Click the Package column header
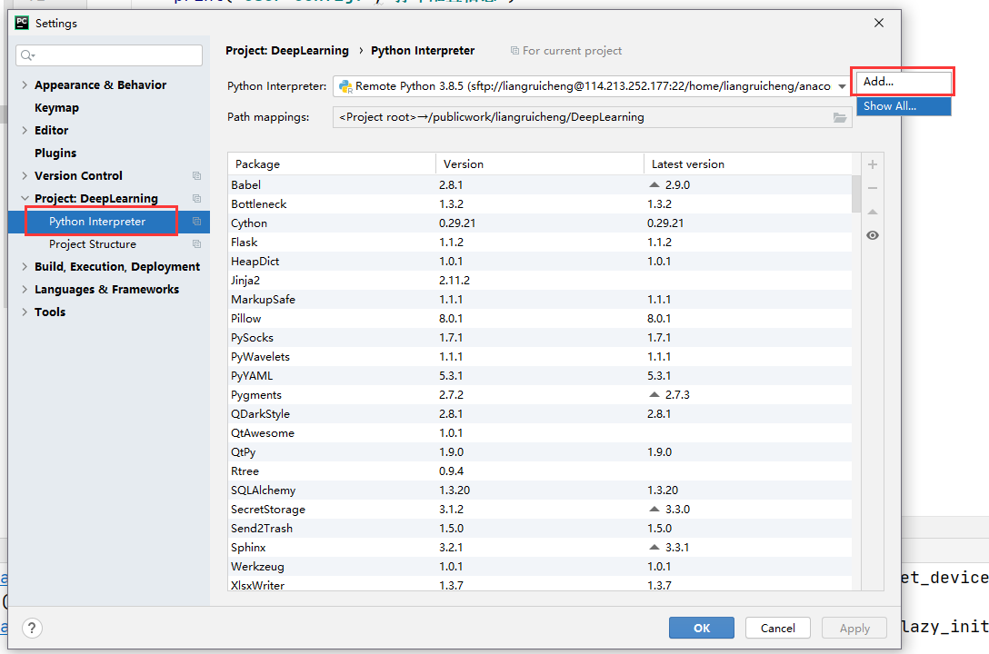 332,163
